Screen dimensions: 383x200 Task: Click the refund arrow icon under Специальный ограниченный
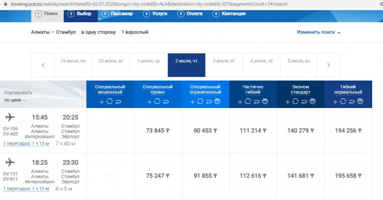coord(209,102)
